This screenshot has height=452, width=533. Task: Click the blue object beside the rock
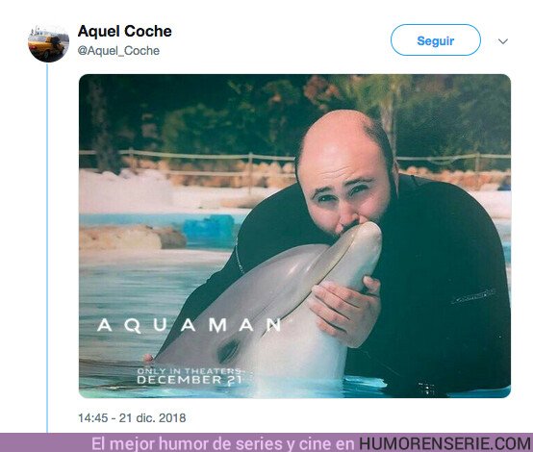pyautogui.click(x=209, y=228)
